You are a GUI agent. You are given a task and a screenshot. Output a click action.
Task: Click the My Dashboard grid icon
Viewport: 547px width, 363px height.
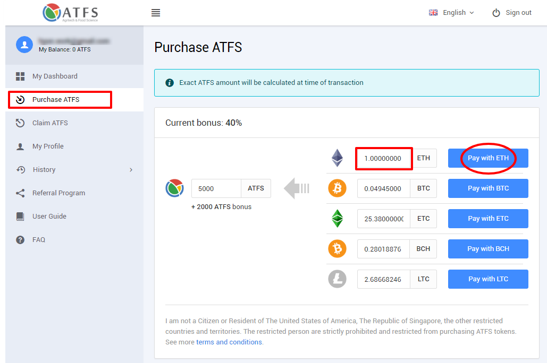point(20,76)
